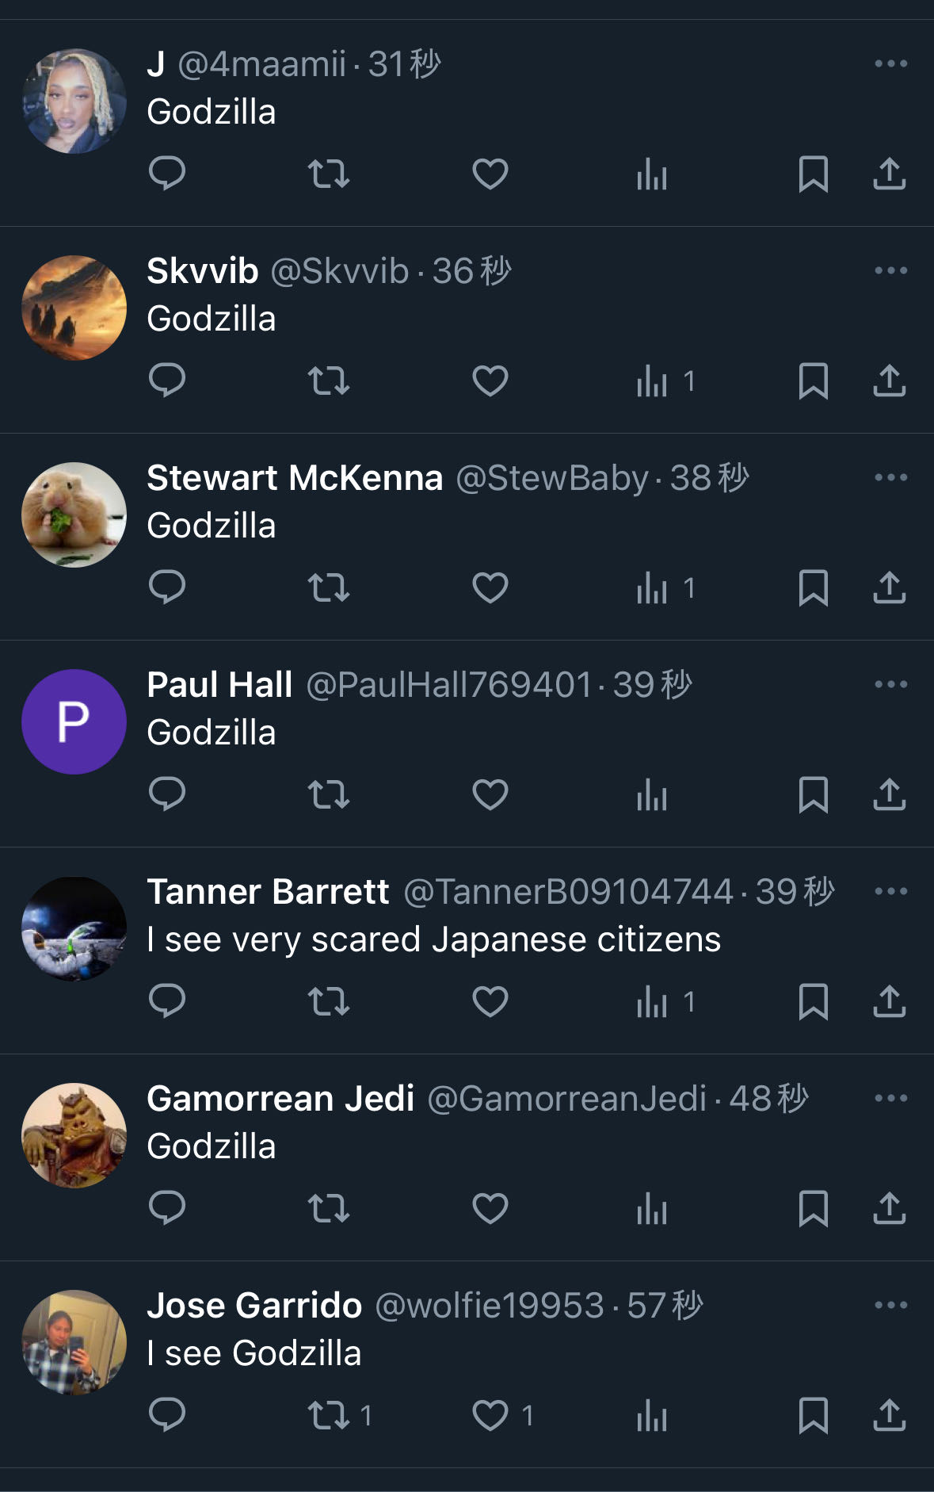This screenshot has width=934, height=1492.
Task: Reply to J's Godzilla tweet
Action: tap(167, 174)
